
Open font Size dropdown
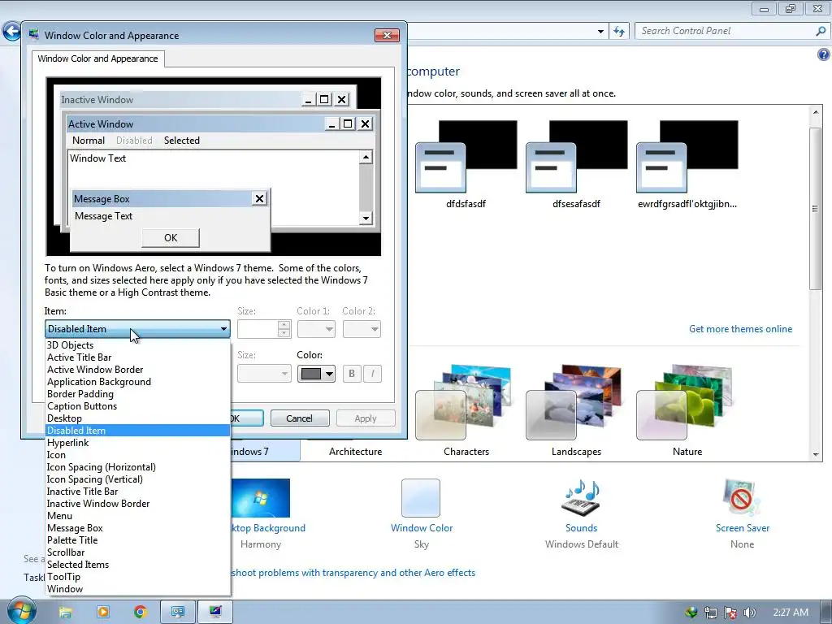[264, 374]
